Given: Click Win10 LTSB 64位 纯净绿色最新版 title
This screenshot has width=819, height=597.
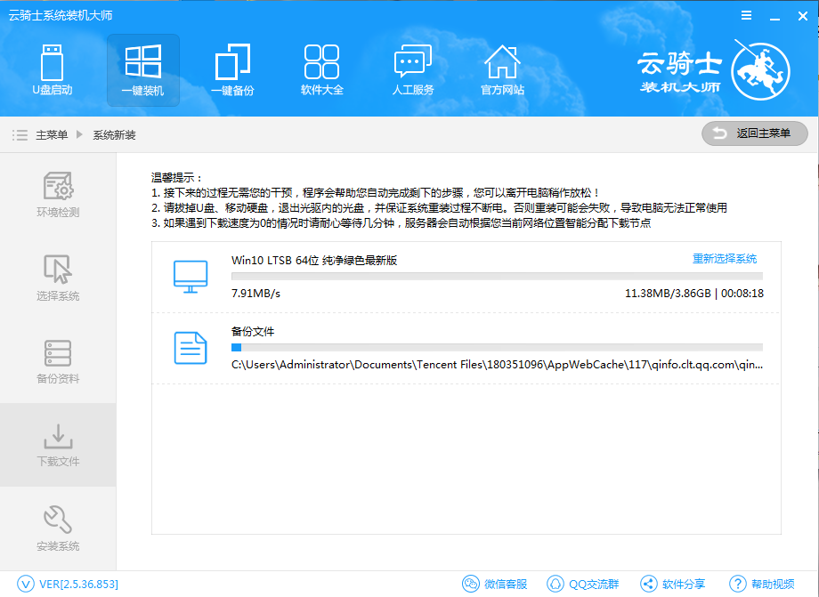Looking at the screenshot, I should [314, 260].
